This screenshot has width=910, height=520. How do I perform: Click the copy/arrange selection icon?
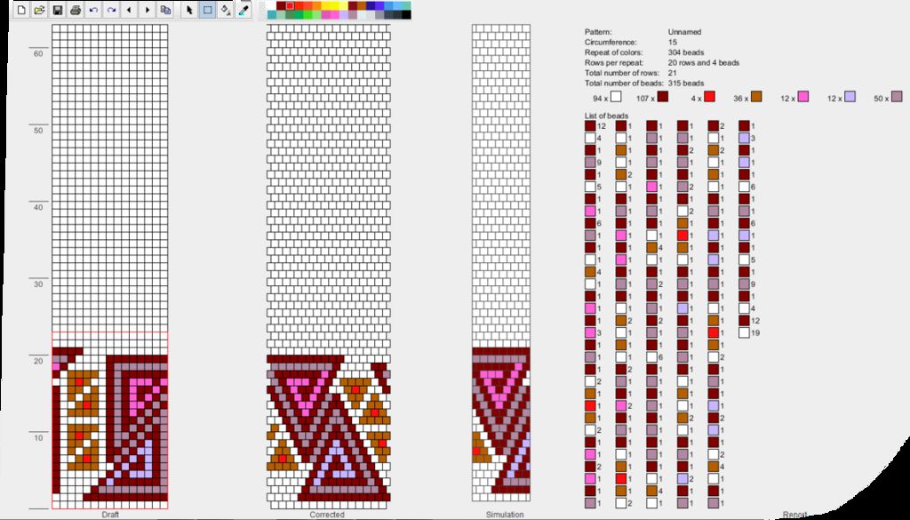click(x=165, y=11)
